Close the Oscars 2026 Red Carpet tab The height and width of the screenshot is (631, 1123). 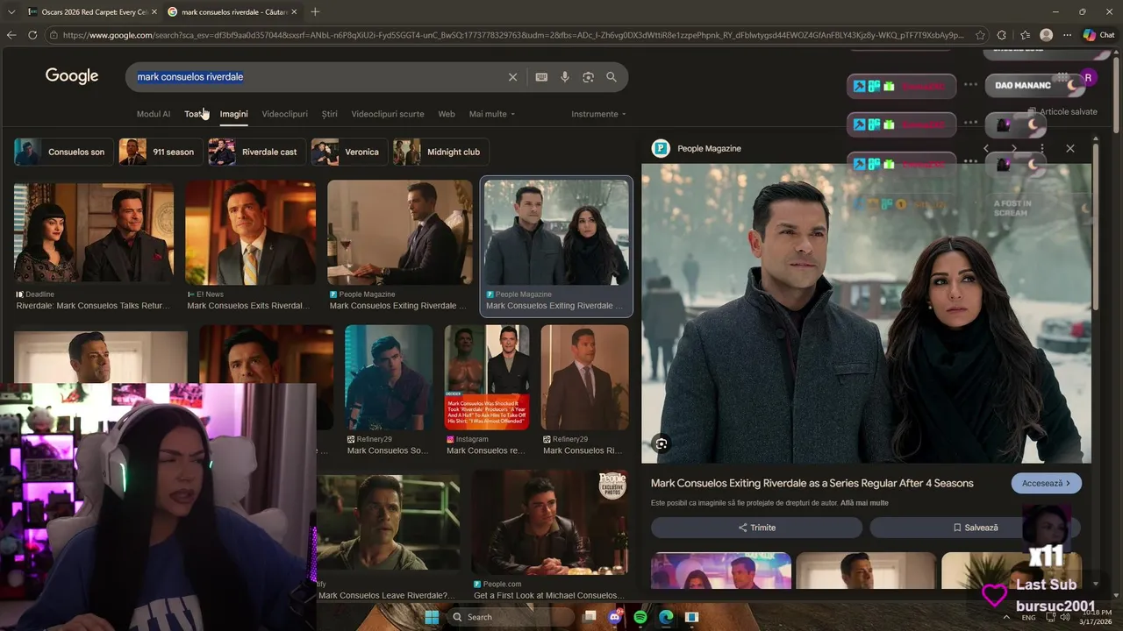click(154, 11)
